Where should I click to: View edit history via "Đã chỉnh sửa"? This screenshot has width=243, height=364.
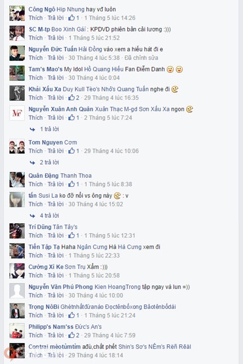click(141, 58)
